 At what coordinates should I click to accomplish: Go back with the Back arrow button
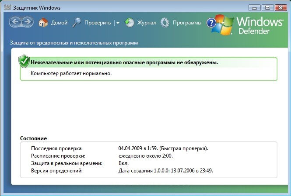coord(15,22)
